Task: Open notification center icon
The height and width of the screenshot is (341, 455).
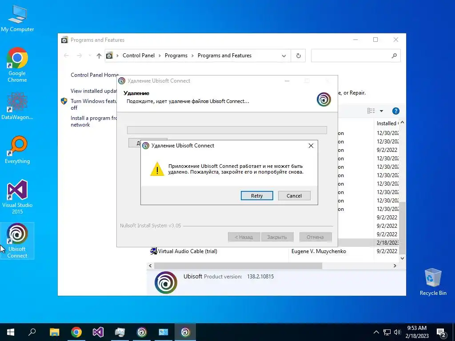Action: (441, 332)
